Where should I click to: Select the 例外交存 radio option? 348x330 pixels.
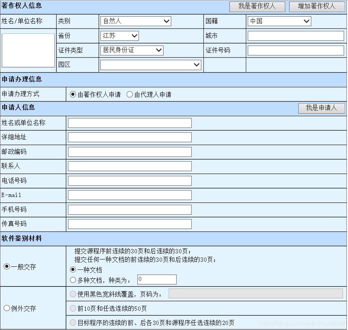pos(7,308)
